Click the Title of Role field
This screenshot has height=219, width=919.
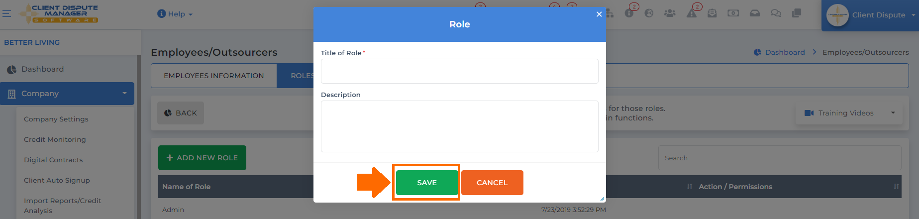[459, 71]
